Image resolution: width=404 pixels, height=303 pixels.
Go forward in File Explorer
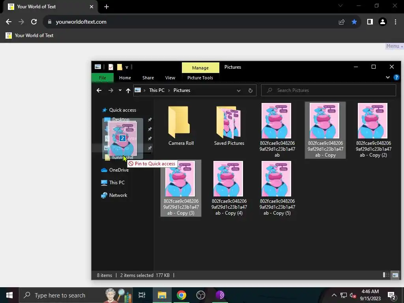pos(110,90)
